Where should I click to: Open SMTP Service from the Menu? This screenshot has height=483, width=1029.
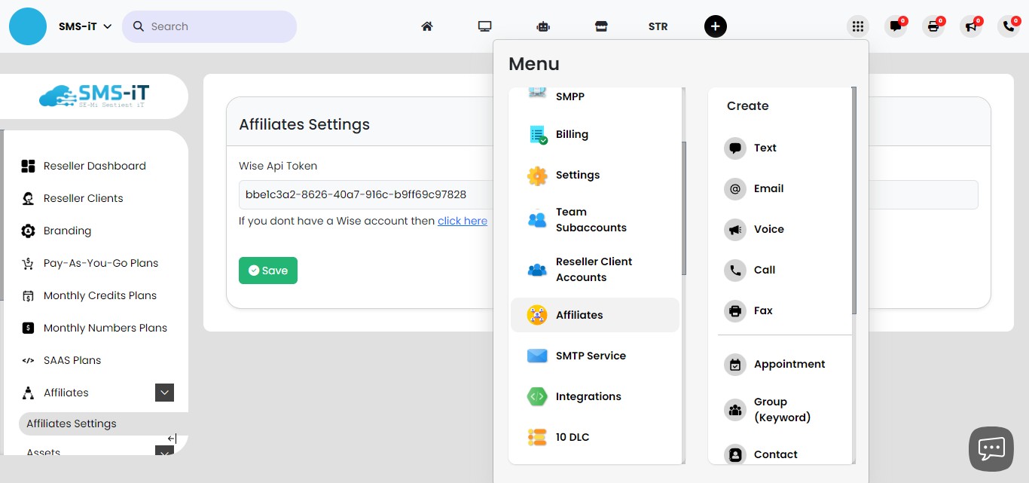coord(591,356)
